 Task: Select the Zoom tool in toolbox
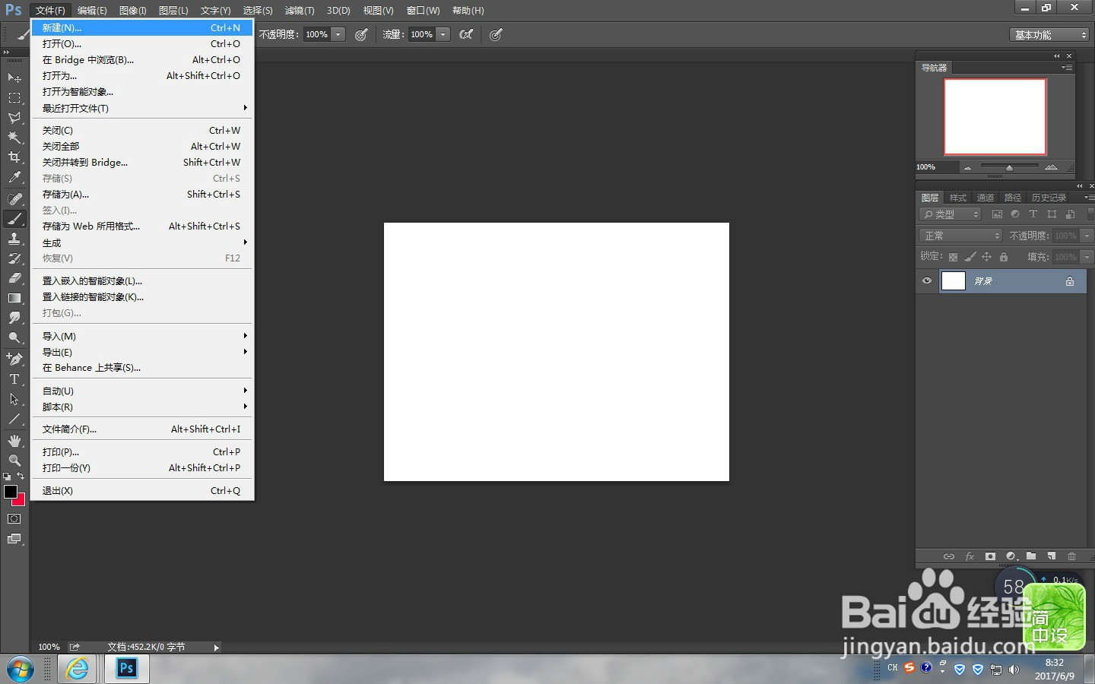point(14,461)
